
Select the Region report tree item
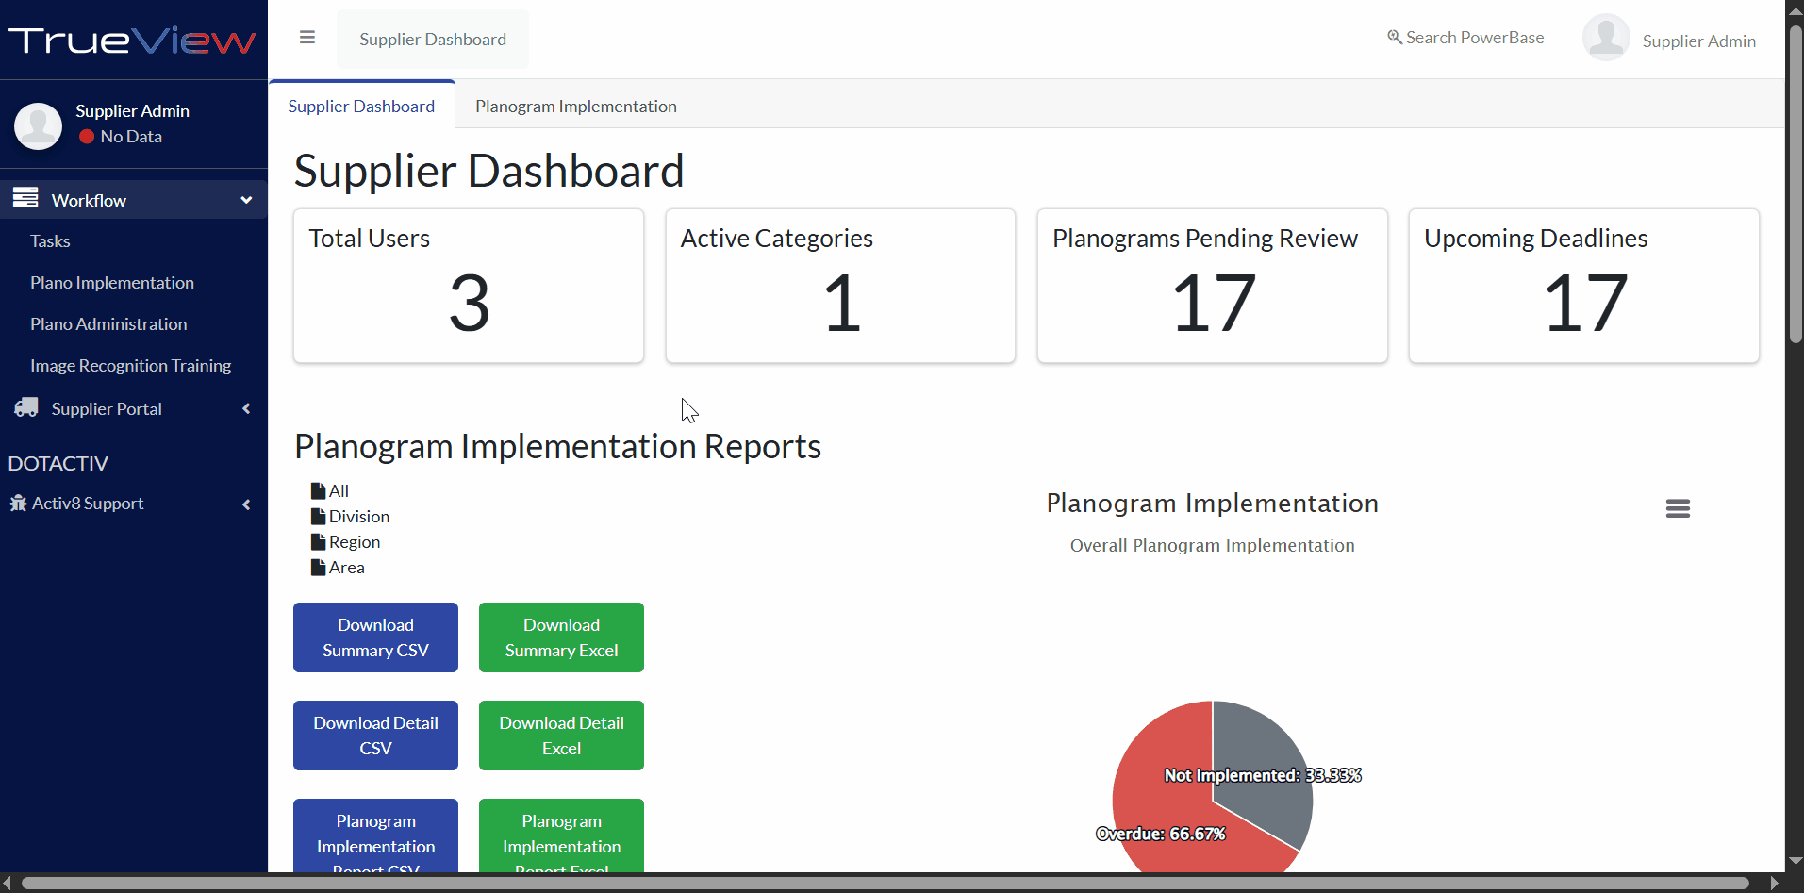pyautogui.click(x=354, y=542)
